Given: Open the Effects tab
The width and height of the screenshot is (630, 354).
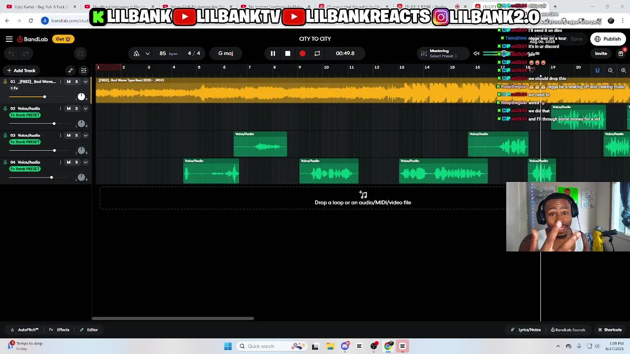Looking at the screenshot, I should click(59, 330).
